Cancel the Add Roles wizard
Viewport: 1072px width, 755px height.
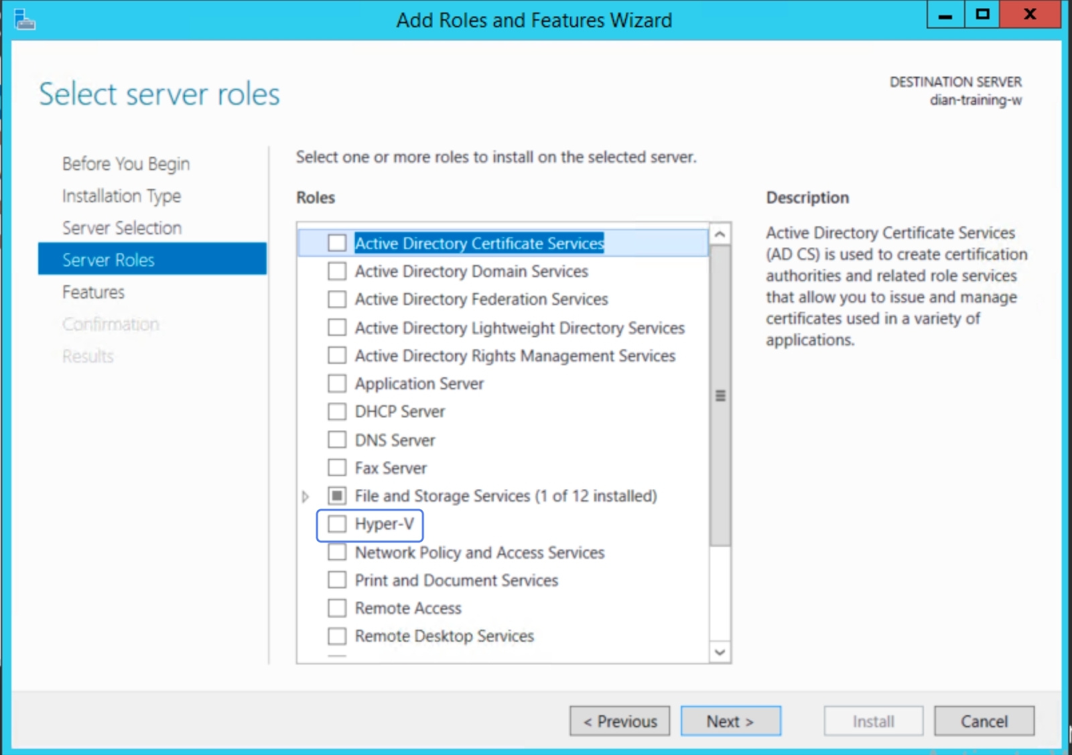(x=984, y=721)
